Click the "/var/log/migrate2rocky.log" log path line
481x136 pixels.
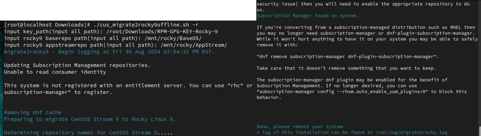352,132
